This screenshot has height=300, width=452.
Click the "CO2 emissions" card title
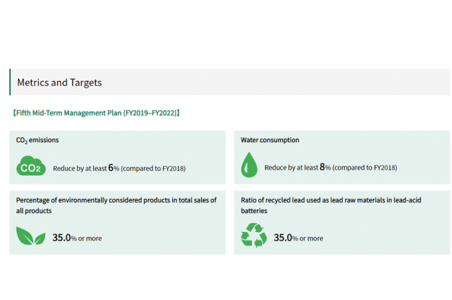[x=37, y=140]
